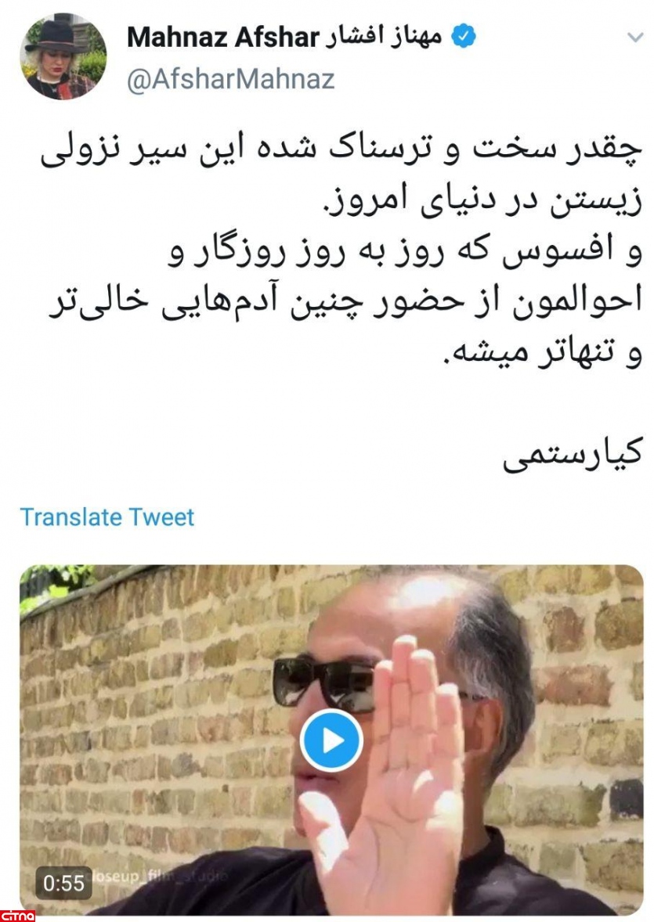Click the blue verified checkmark badge
This screenshot has height=922, width=654.
[x=463, y=37]
